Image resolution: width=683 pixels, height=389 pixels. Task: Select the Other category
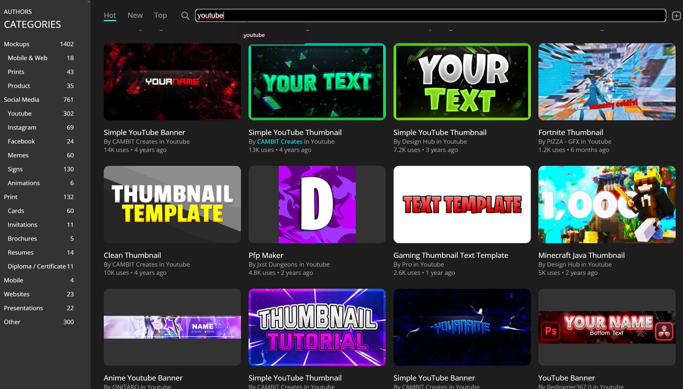coord(39,322)
